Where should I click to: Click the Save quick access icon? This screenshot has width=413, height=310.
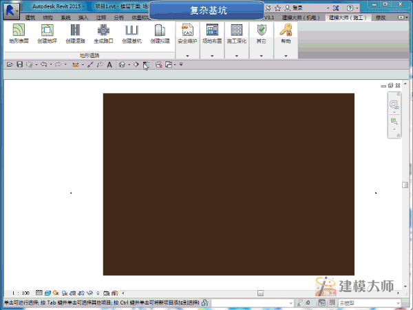tap(19, 64)
